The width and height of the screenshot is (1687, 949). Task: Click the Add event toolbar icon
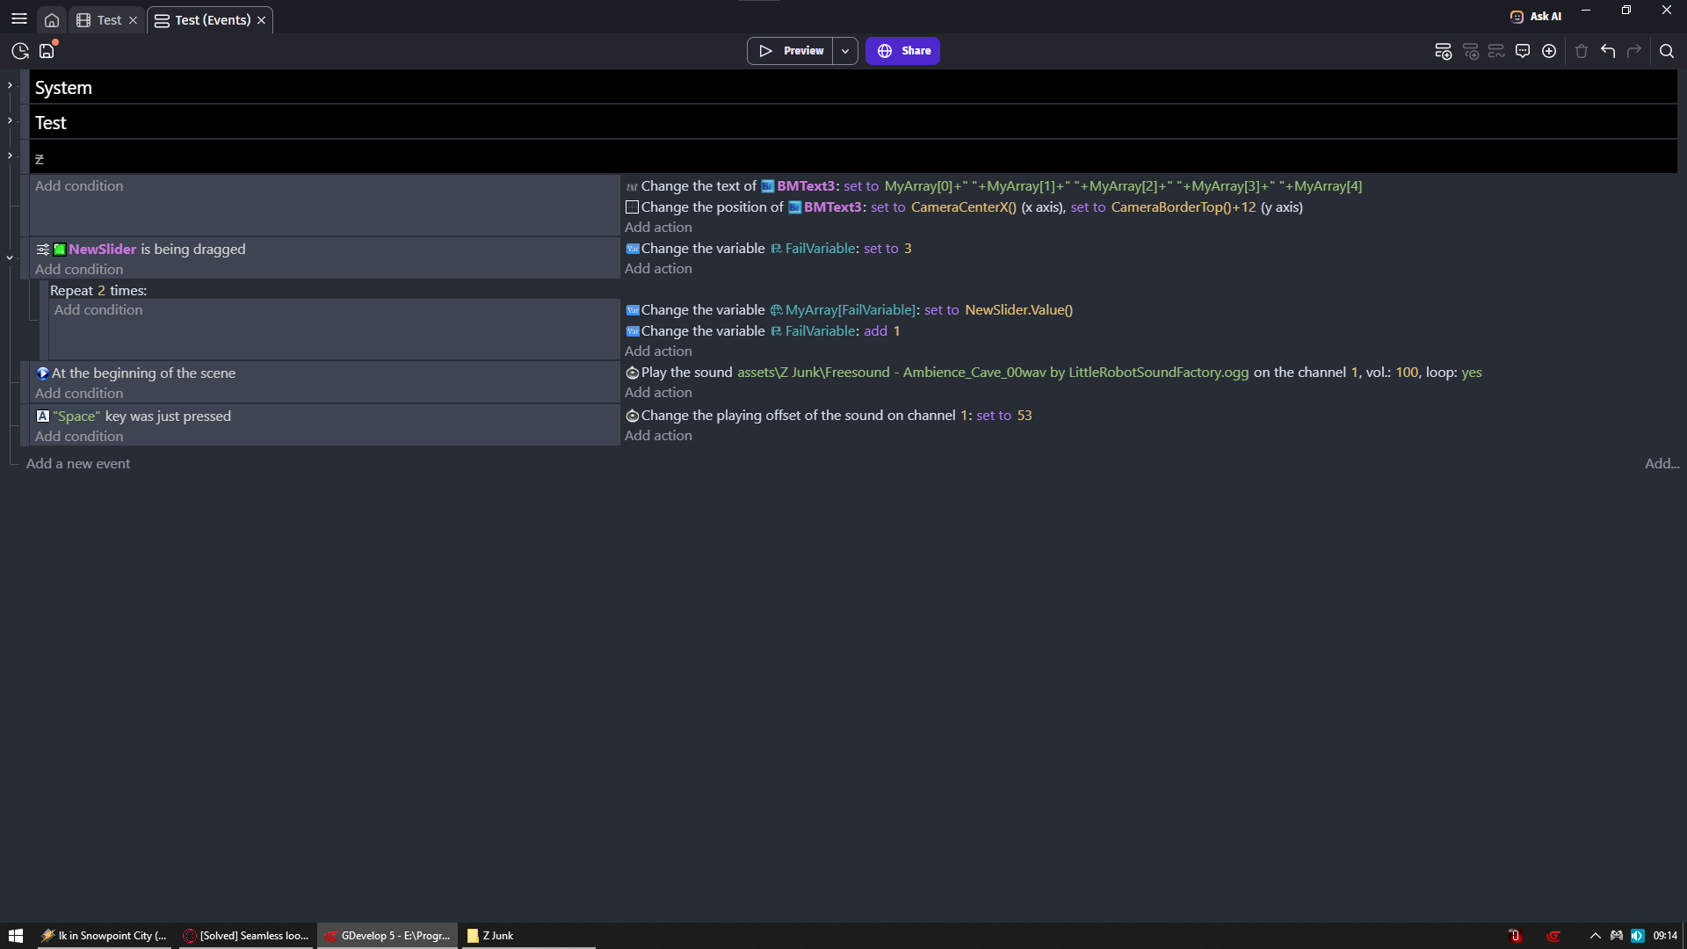(x=1443, y=51)
